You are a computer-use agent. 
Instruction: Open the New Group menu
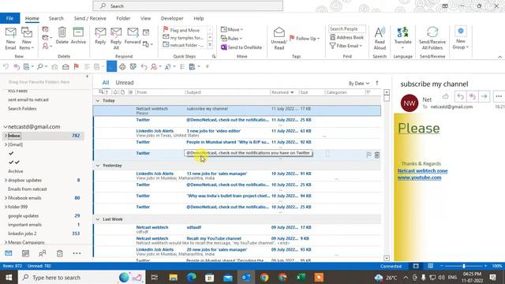pyautogui.click(x=461, y=39)
